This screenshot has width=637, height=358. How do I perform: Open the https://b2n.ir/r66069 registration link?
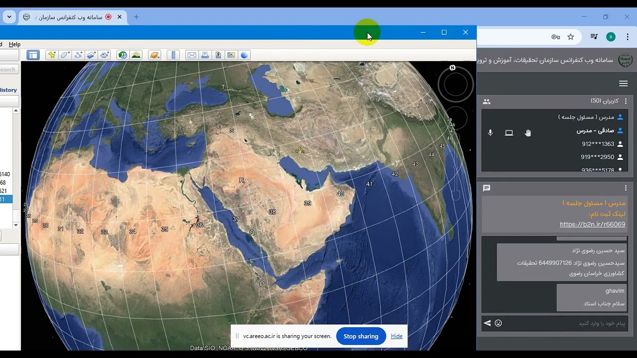592,224
